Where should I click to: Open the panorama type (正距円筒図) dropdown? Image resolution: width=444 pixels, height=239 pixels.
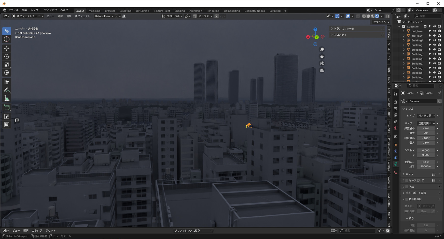pos(426,123)
